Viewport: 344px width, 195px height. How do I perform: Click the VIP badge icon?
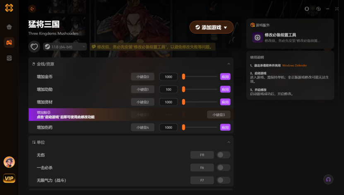coord(9,178)
